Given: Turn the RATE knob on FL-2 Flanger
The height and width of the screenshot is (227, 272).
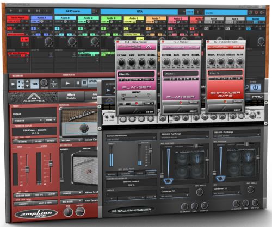Looking at the screenshot, I should [x=176, y=62].
